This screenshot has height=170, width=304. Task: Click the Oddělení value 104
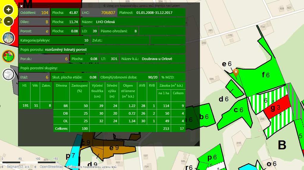coord(45,13)
